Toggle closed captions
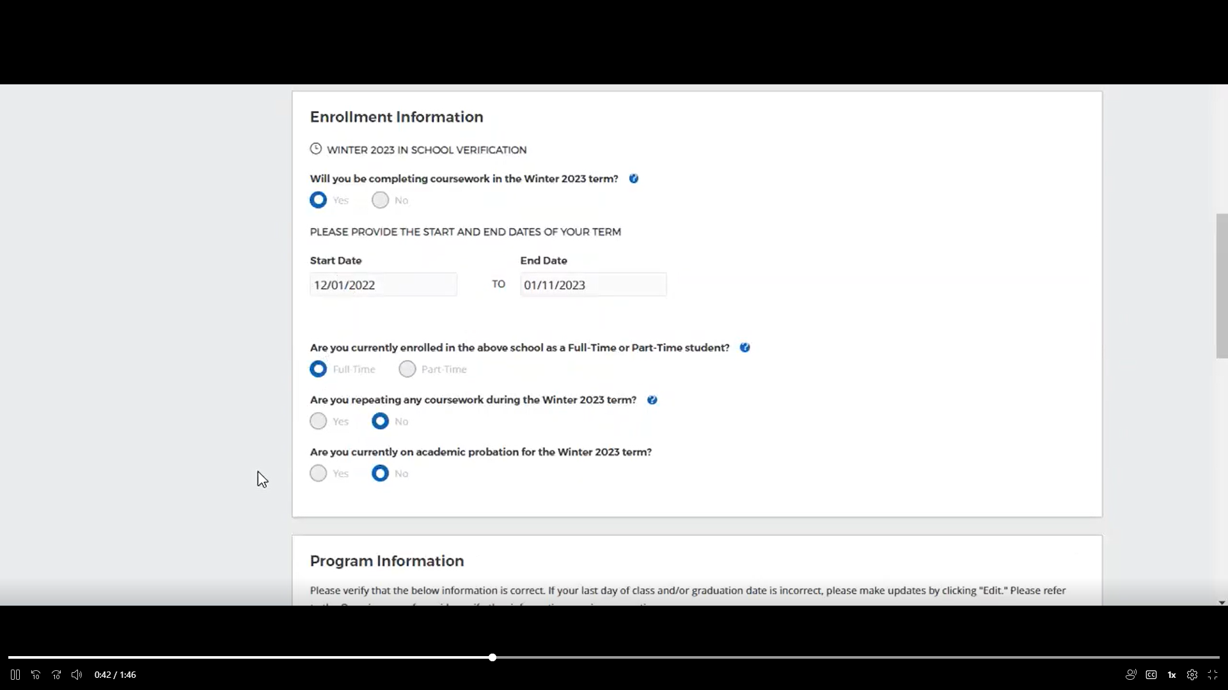The height and width of the screenshot is (690, 1228). click(x=1151, y=675)
